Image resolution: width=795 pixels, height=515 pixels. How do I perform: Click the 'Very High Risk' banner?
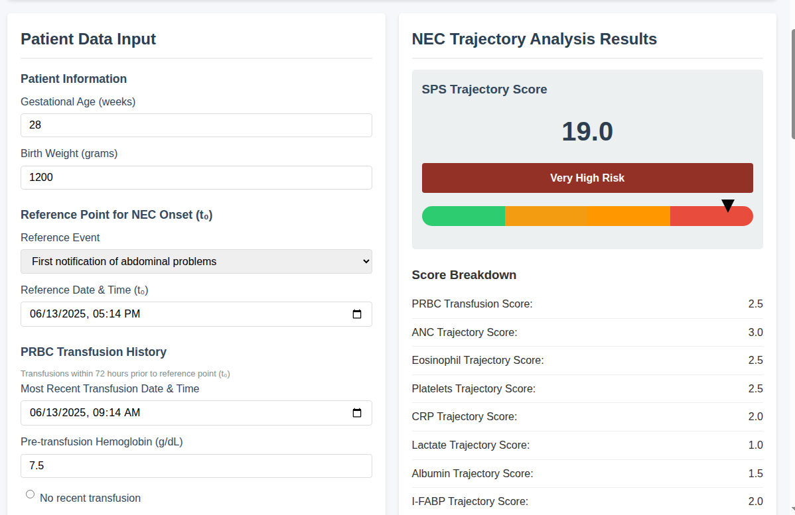(x=587, y=178)
